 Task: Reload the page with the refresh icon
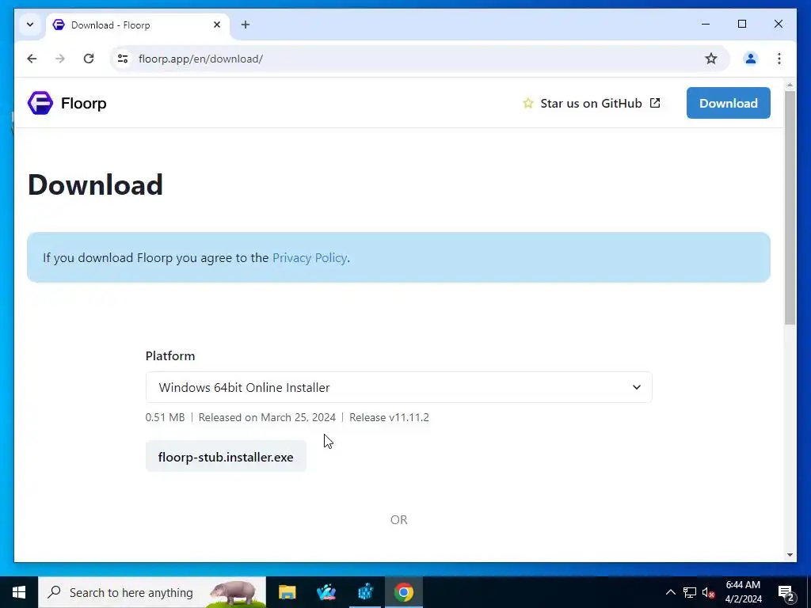pos(89,59)
